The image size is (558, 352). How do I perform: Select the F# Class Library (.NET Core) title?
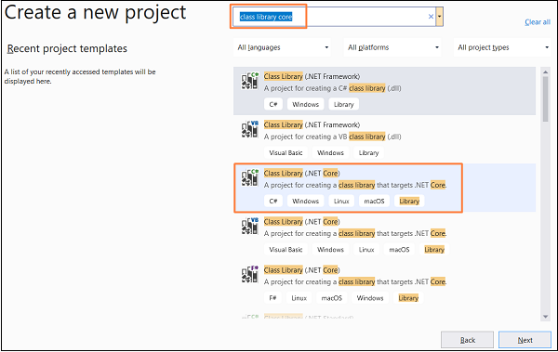(x=301, y=270)
